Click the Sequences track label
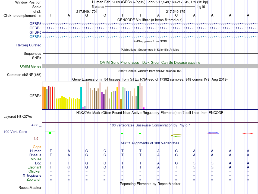The image size is (258, 194). tap(32, 54)
